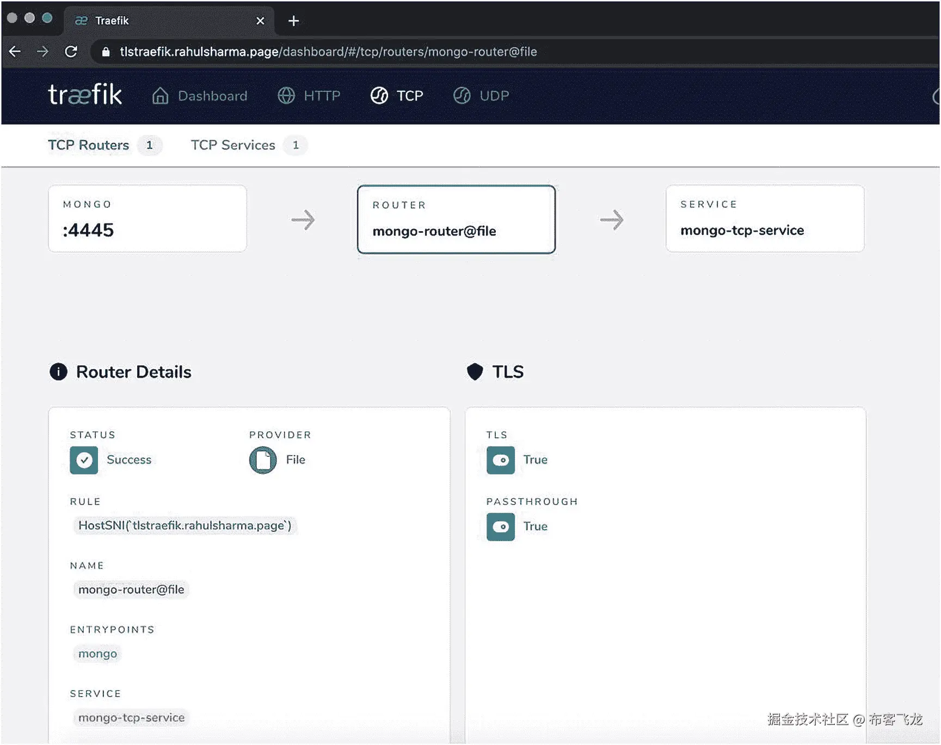Click the TCP Services count badge
The height and width of the screenshot is (745, 941).
click(x=296, y=145)
